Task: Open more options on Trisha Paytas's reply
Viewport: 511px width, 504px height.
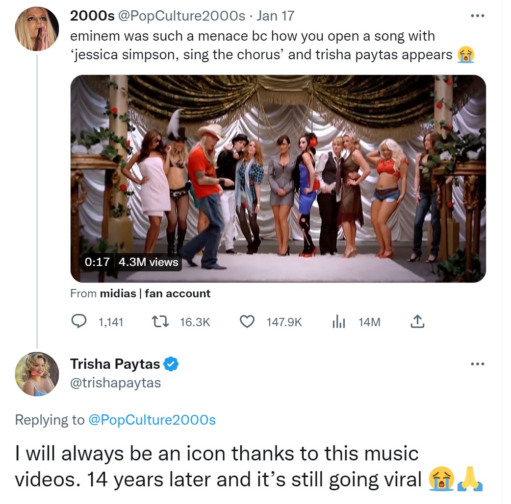Action: pyautogui.click(x=478, y=363)
